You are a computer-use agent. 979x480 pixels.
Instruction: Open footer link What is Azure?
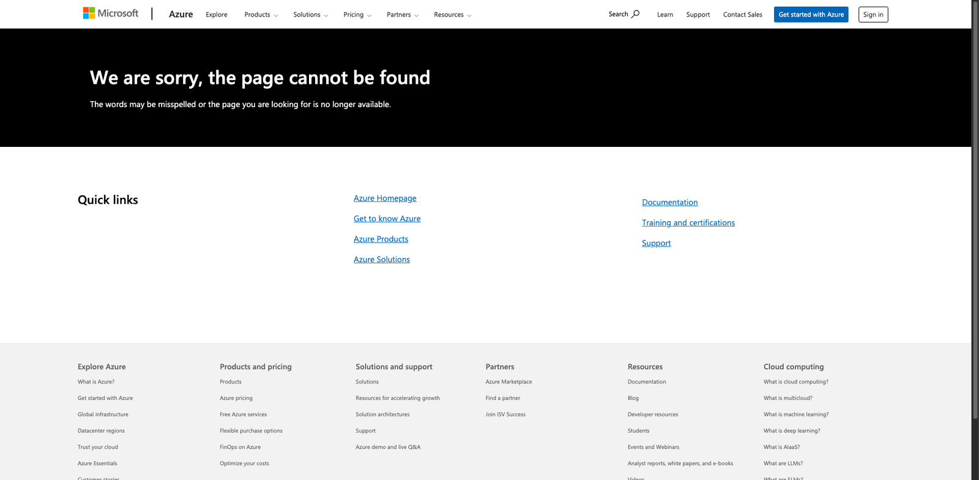(x=96, y=382)
